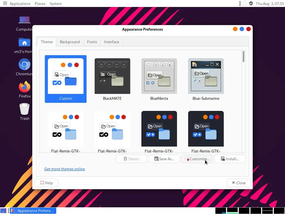This screenshot has width=285, height=214.
Task: Click the shield icon in system tray
Action: coord(251,3)
